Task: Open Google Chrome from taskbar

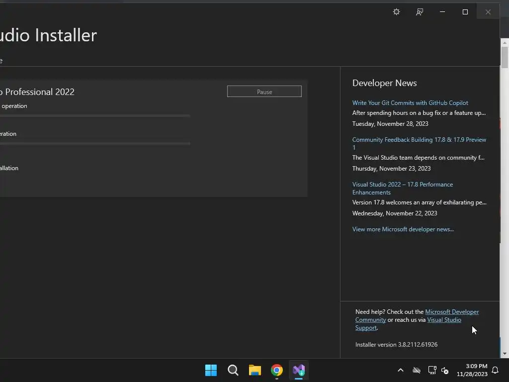Action: click(x=277, y=370)
